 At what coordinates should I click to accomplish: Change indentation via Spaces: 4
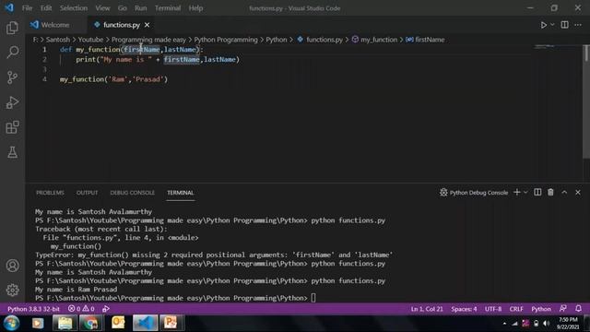[x=464, y=309]
